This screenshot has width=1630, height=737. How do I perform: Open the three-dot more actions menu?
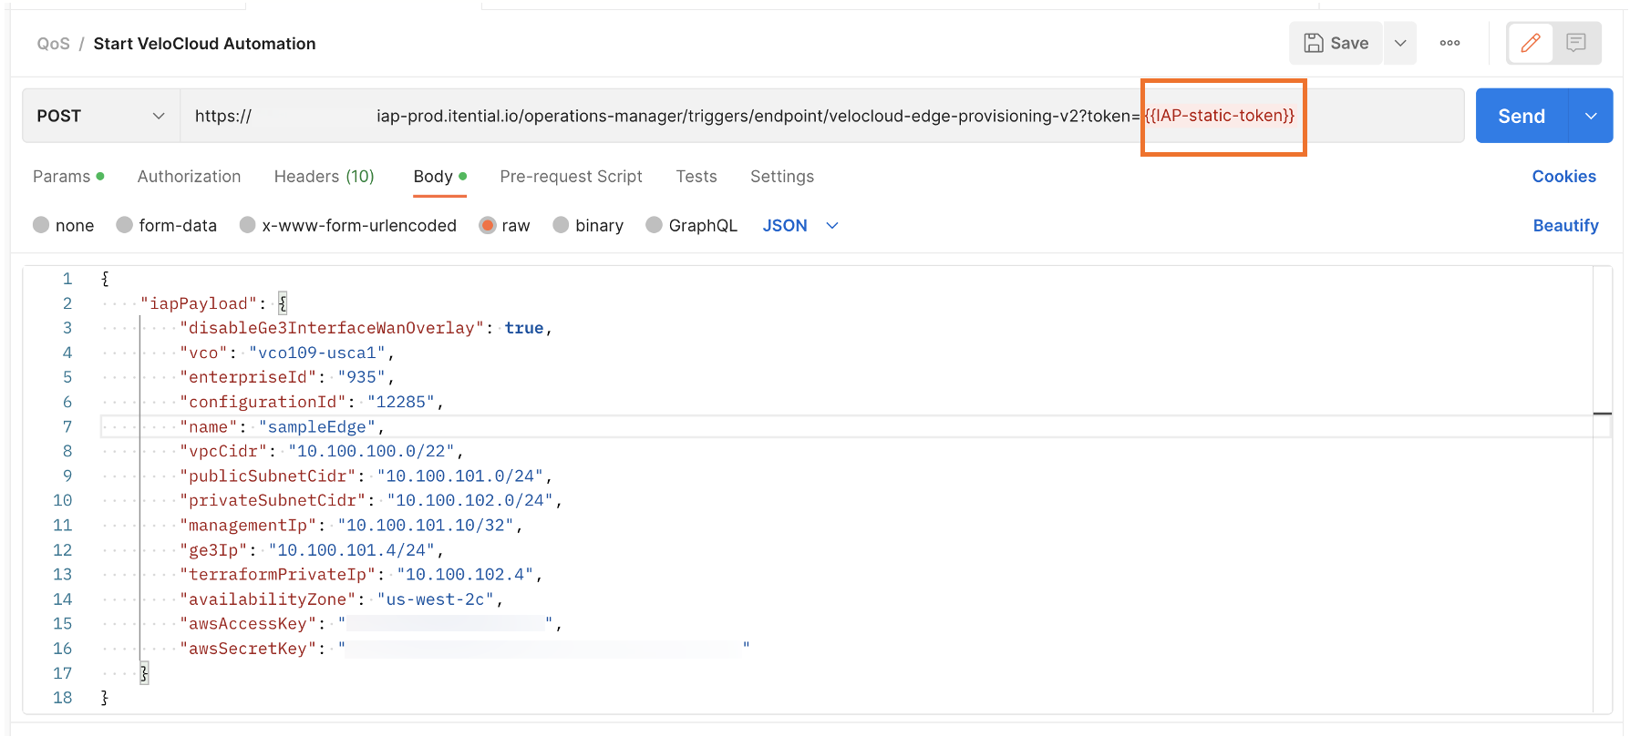(x=1449, y=43)
